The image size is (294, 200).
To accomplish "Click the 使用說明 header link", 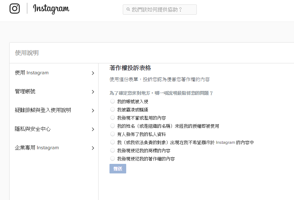I will [27, 53].
